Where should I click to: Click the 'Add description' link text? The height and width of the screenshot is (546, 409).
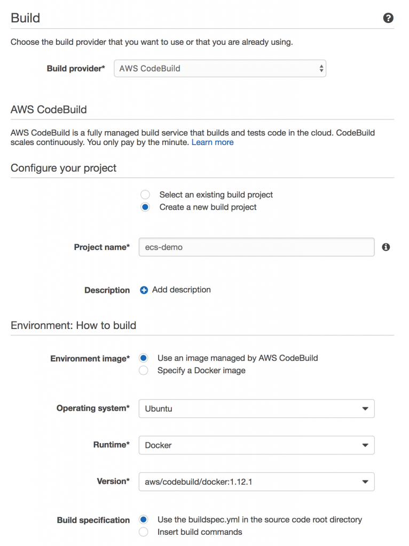point(182,290)
